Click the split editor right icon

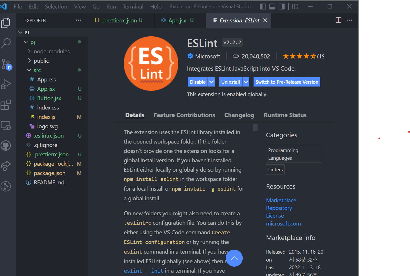coord(338,20)
